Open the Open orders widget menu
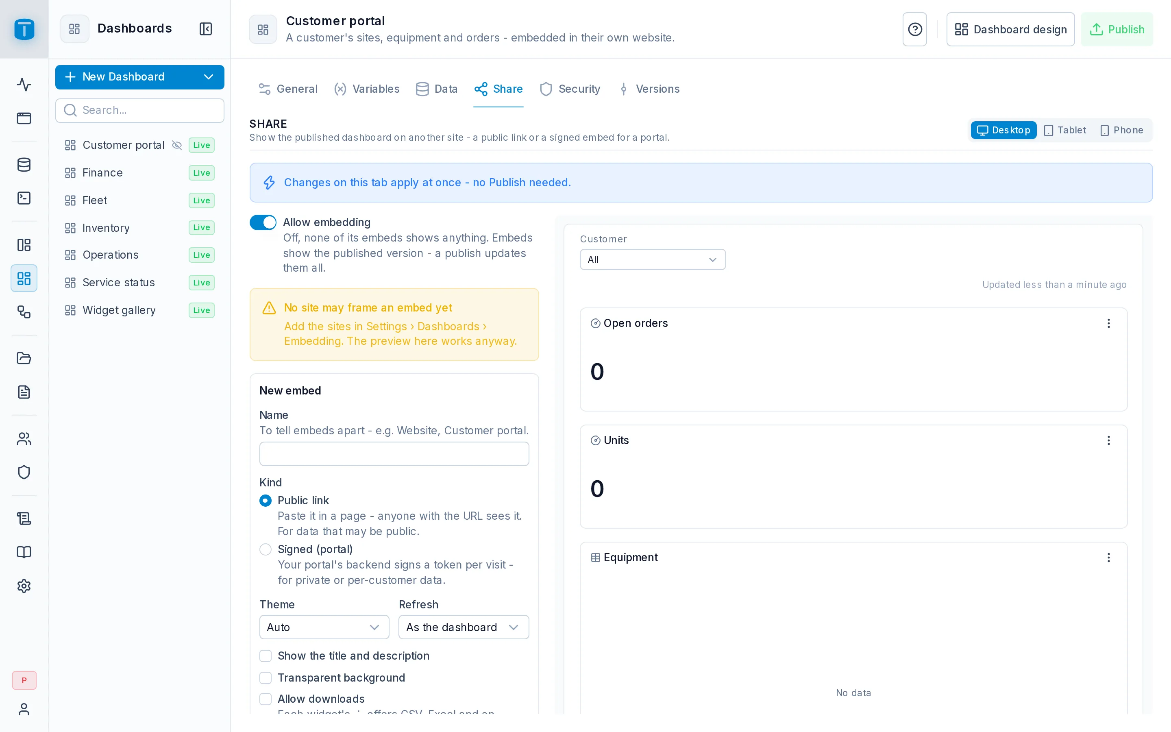1171x732 pixels. click(x=1108, y=323)
